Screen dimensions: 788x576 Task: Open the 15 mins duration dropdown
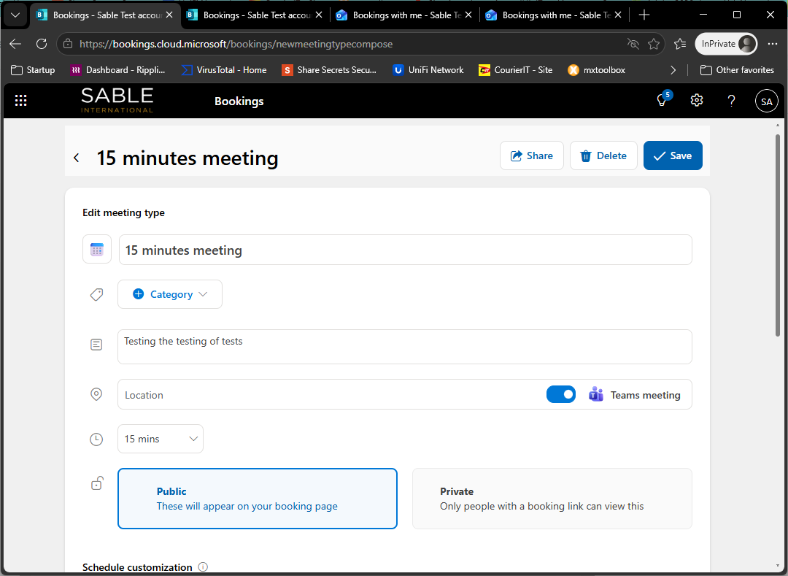click(161, 439)
